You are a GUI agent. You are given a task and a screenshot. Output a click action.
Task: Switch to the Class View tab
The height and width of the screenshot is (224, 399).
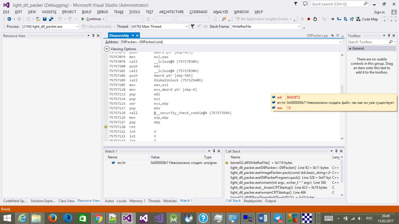[x=66, y=201]
